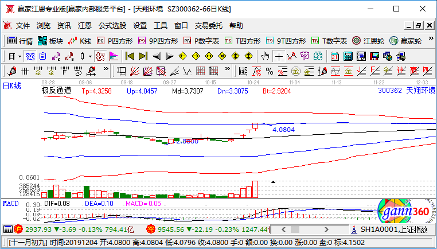Image resolution: width=437 pixels, height=249 pixels.
Task: Step chart forward with the black right triangle
Action: point(169,57)
